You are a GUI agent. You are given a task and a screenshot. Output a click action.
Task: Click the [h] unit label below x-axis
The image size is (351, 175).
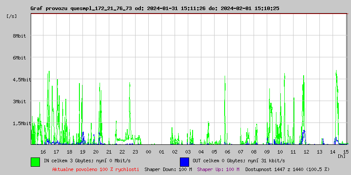[342, 156]
